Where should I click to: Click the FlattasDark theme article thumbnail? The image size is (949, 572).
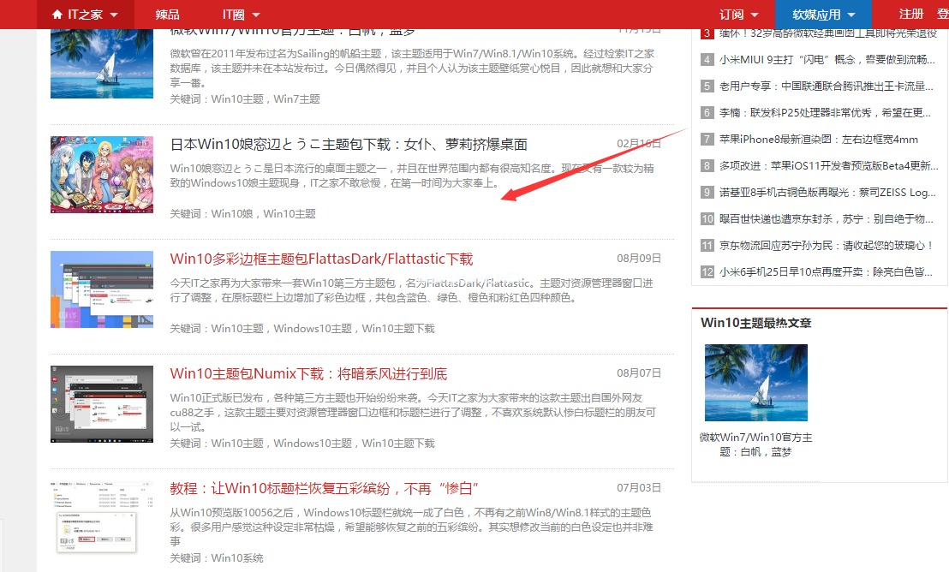102,289
